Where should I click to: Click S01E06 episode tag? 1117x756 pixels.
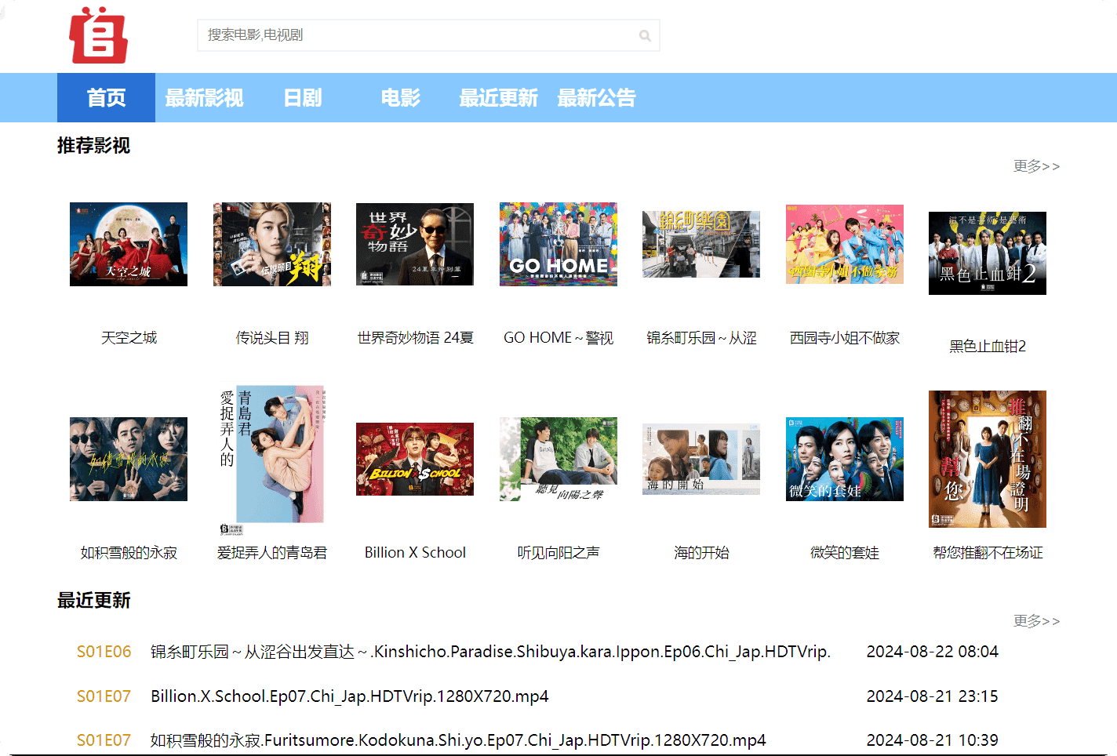(104, 652)
